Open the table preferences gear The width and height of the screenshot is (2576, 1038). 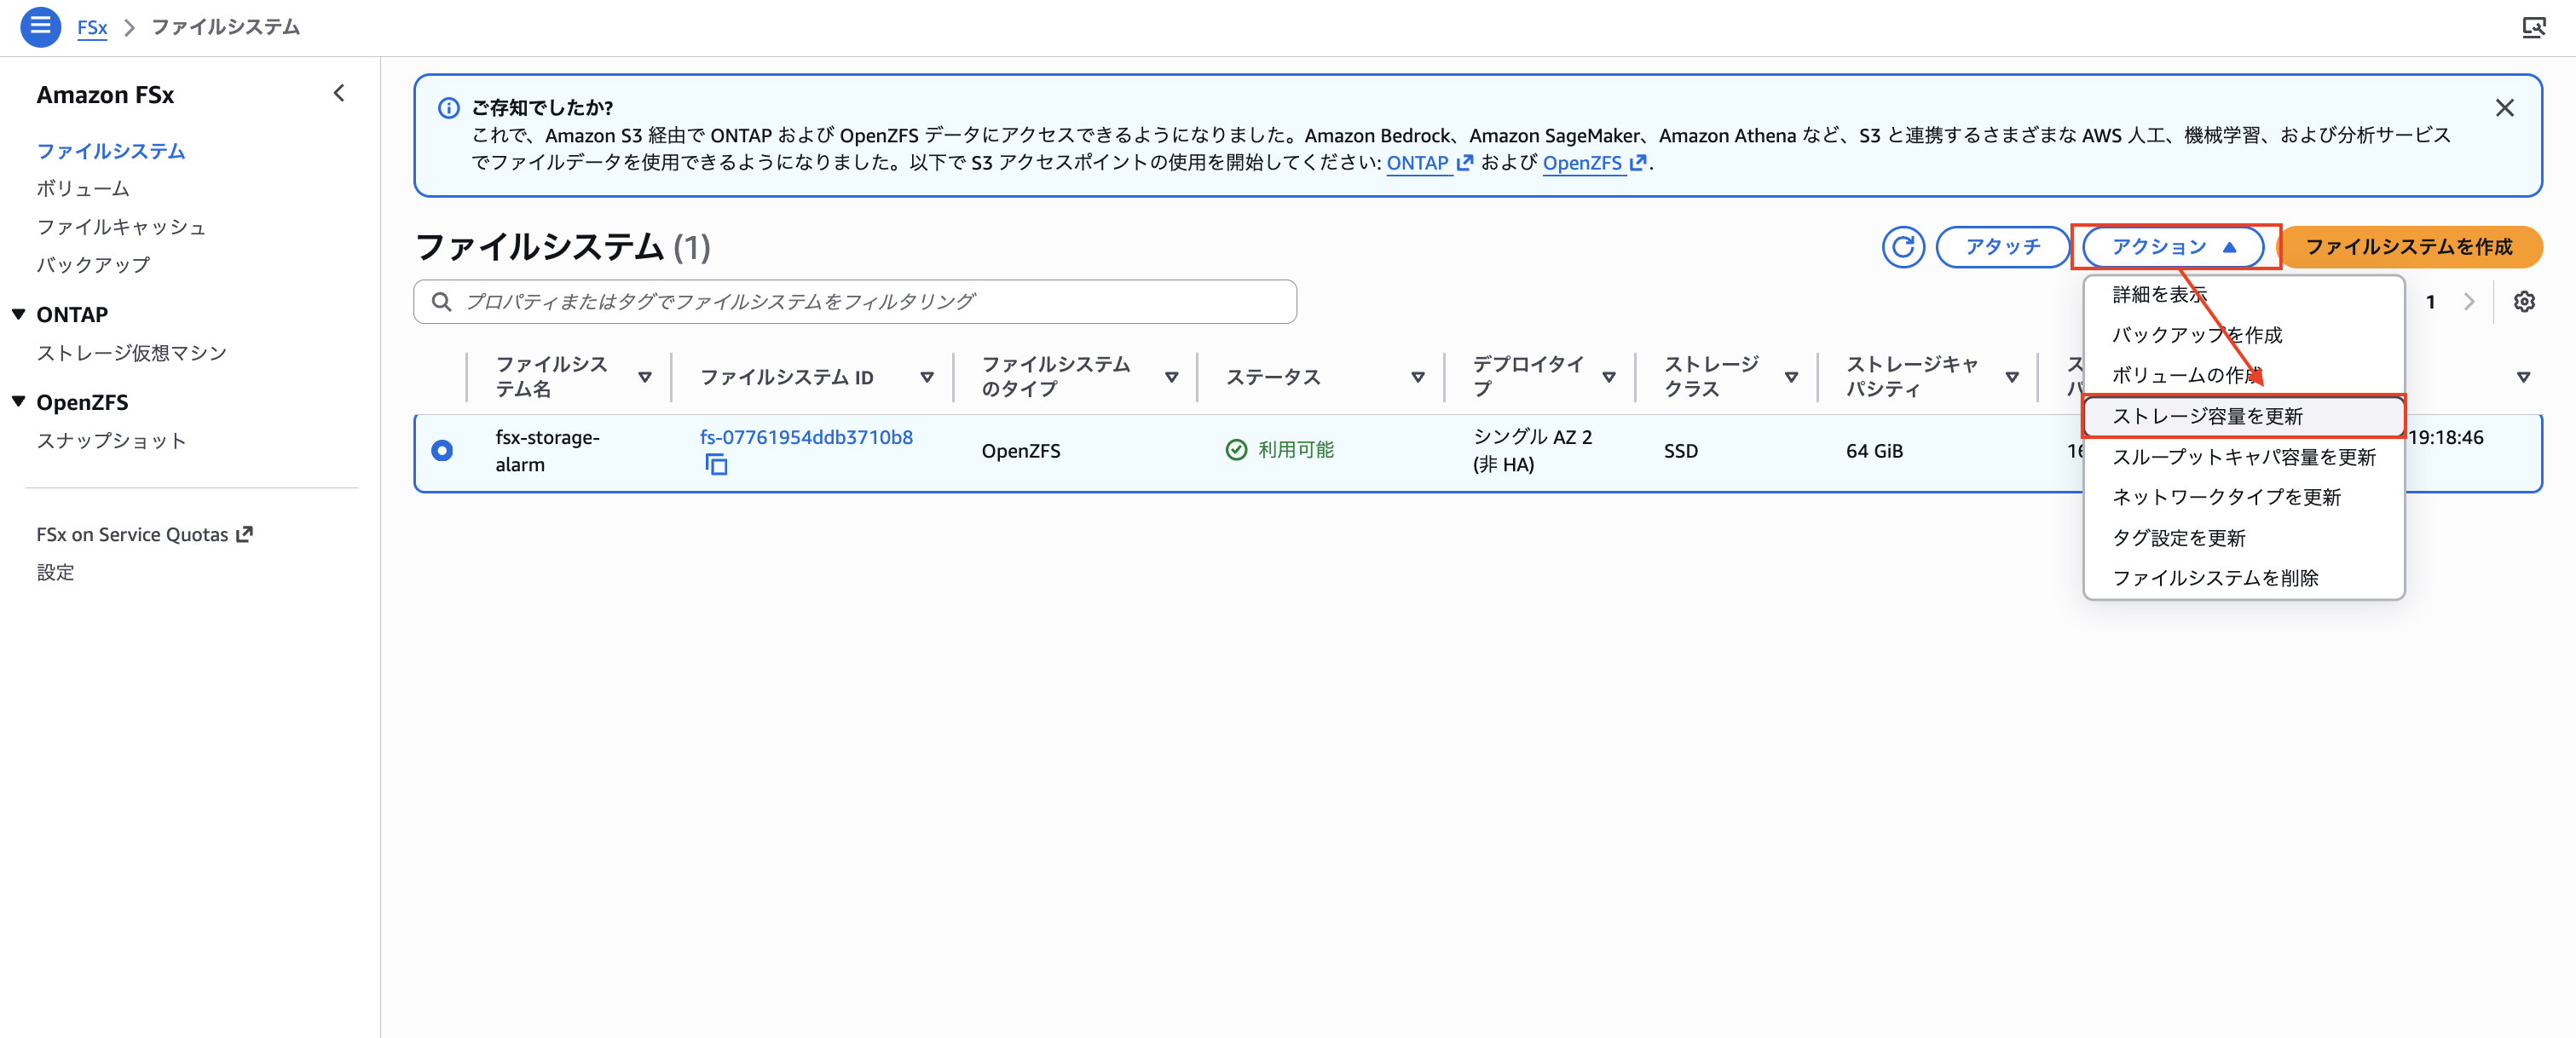click(x=2525, y=301)
